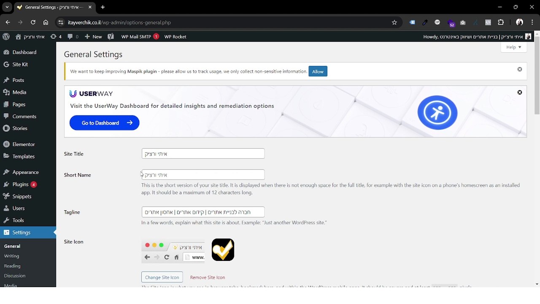Viewport: 540px width, 304px height.
Task: Focus the Site Title input field
Action: pyautogui.click(x=203, y=154)
